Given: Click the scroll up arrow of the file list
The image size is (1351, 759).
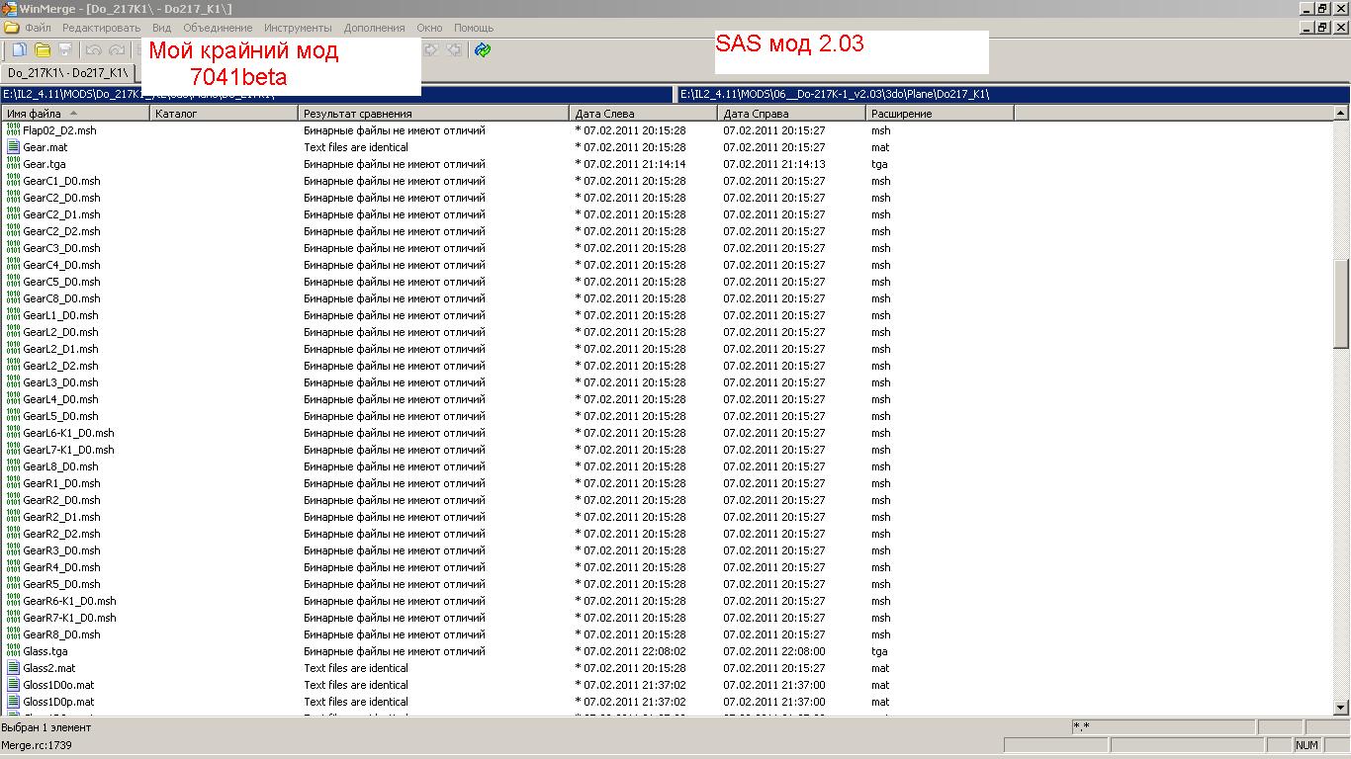Looking at the screenshot, I should 1342,114.
